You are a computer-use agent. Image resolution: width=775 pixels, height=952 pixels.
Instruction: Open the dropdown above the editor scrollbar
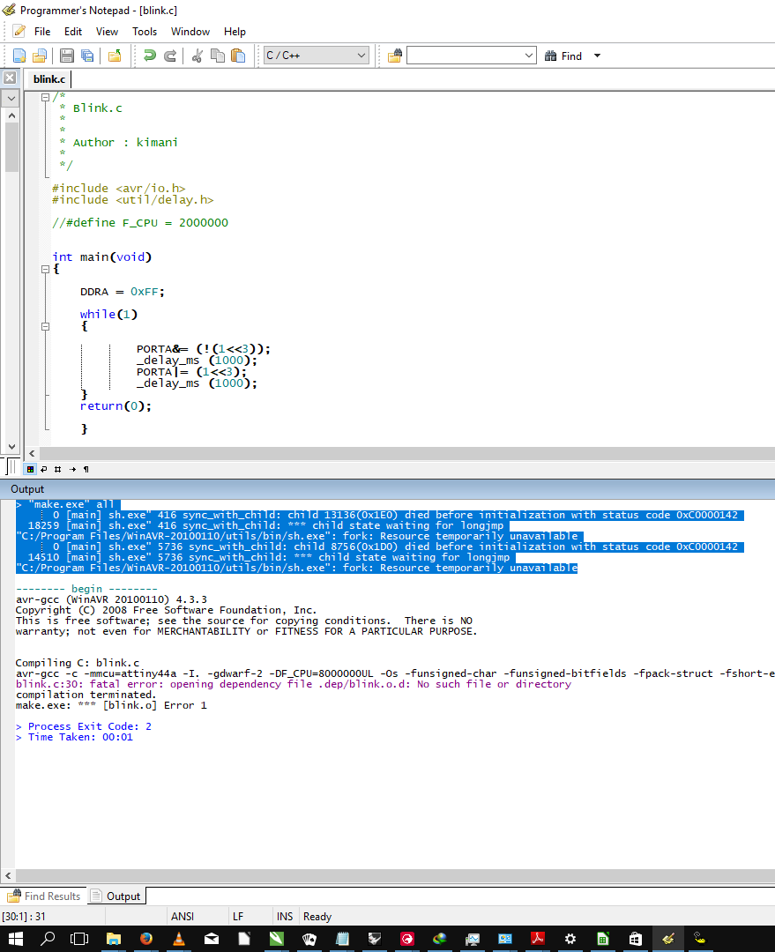click(11, 98)
